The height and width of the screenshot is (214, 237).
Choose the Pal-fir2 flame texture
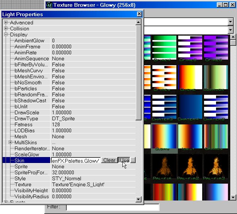(190, 166)
